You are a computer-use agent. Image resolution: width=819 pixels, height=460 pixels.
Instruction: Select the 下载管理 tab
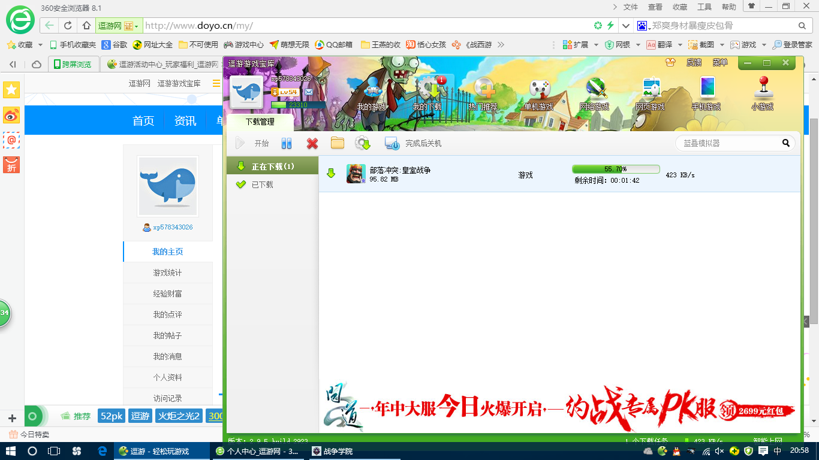[260, 122]
